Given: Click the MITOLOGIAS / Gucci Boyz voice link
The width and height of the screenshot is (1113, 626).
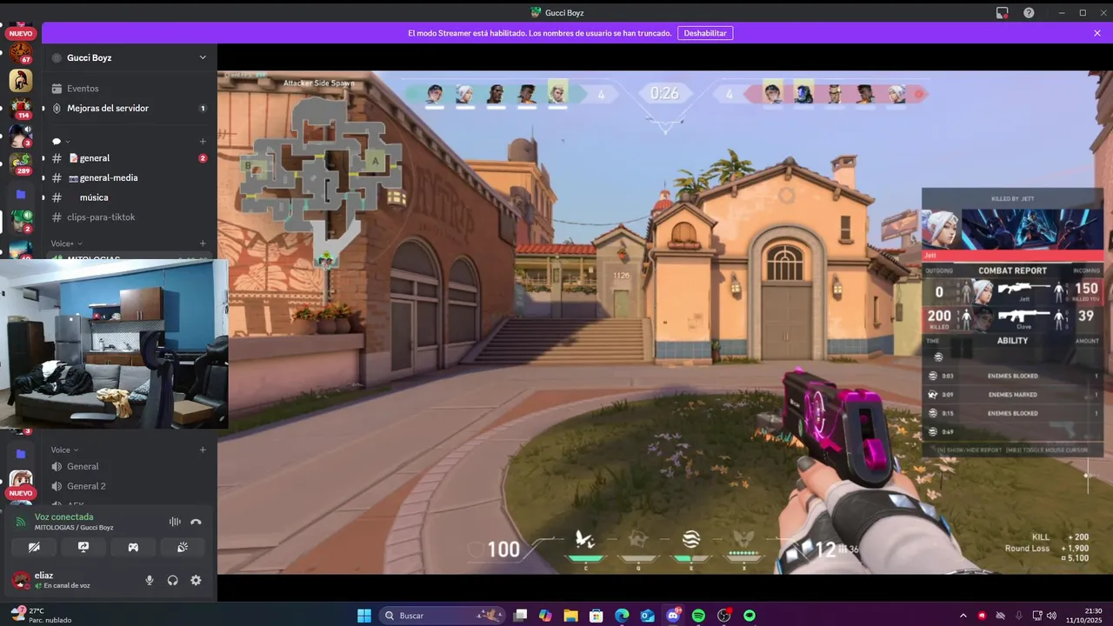Looking at the screenshot, I should click(74, 528).
